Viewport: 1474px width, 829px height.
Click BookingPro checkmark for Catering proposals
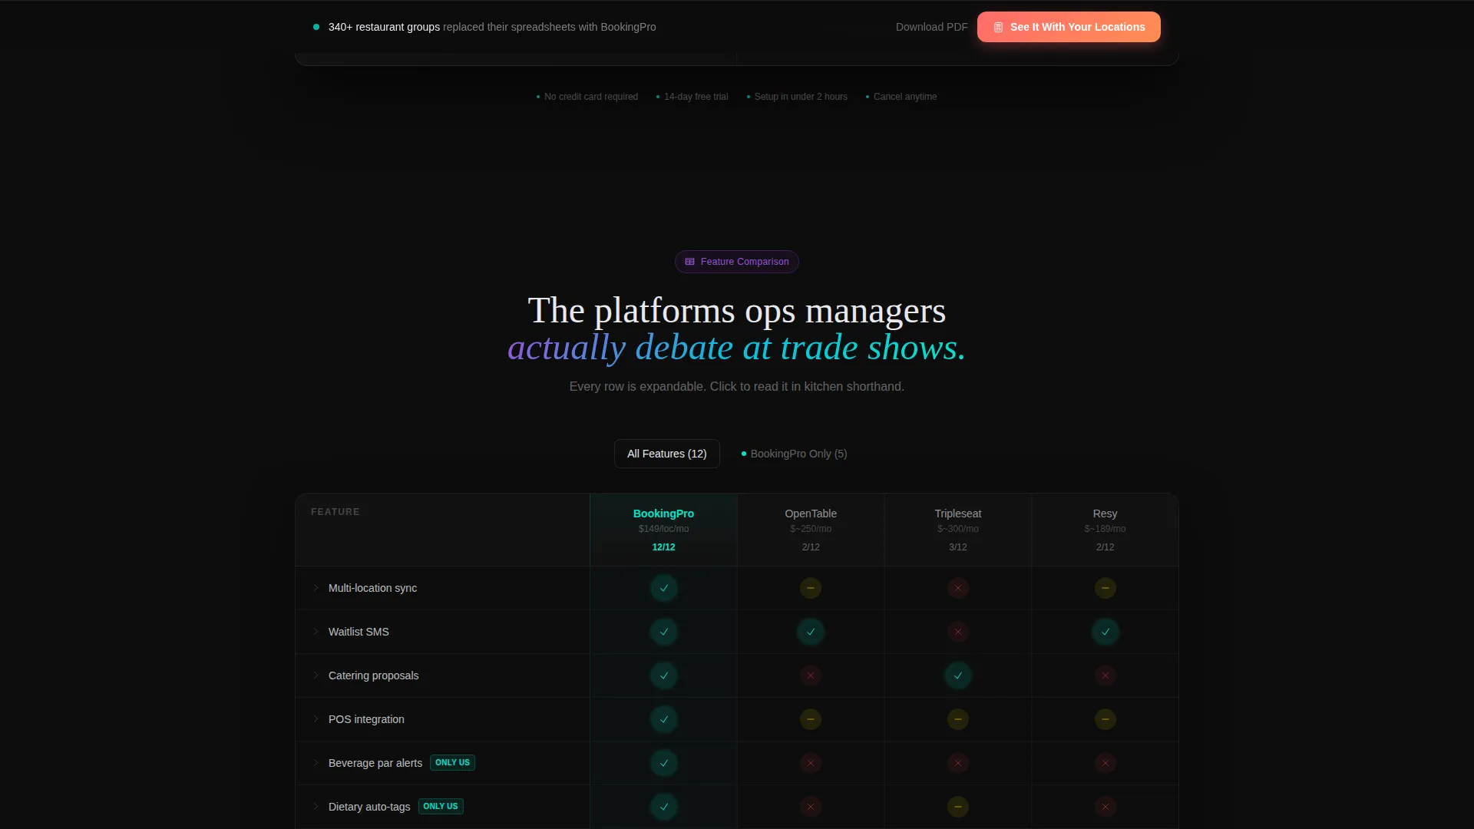[x=664, y=675]
